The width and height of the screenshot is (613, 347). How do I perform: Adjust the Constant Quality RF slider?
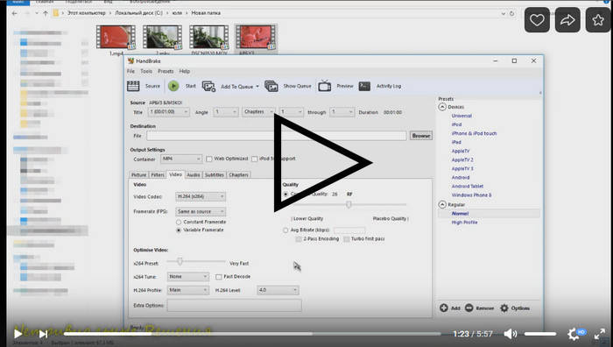[x=349, y=204]
